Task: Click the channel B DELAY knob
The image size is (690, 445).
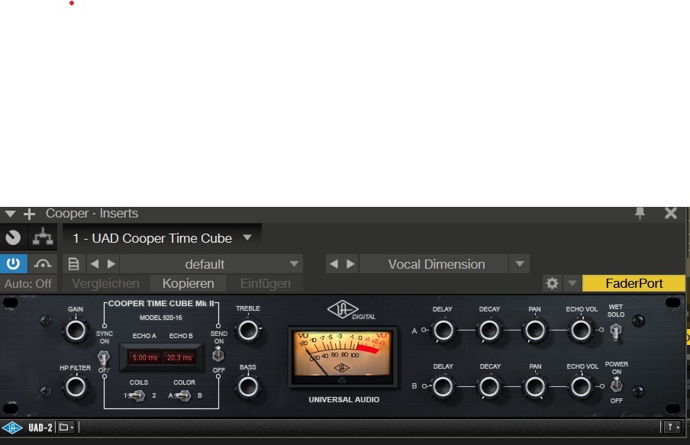Action: pyautogui.click(x=443, y=387)
